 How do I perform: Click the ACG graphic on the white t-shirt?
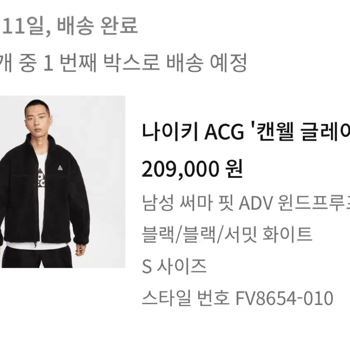pyautogui.click(x=41, y=178)
